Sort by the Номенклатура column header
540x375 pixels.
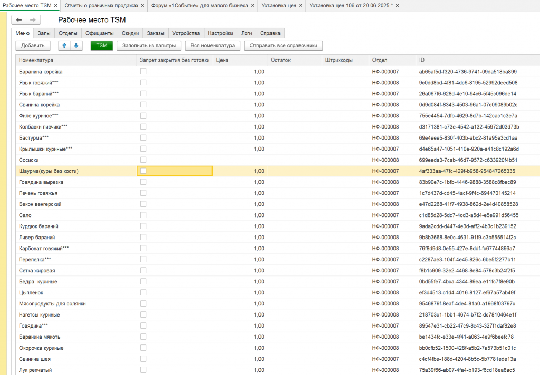tap(76, 60)
